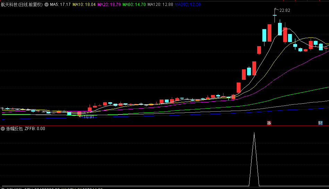329x189 pixels.
Task: Click the magenta MA20: 18.79 label
Action: [109, 5]
